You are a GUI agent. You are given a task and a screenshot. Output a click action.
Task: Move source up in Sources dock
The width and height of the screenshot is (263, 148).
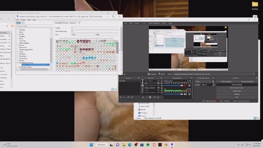[155, 97]
